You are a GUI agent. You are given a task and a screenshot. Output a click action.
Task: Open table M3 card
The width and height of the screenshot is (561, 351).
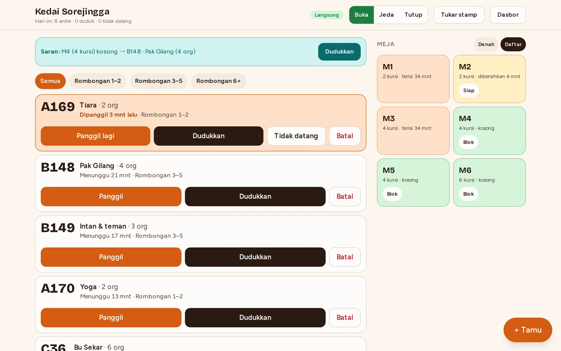coord(413,131)
